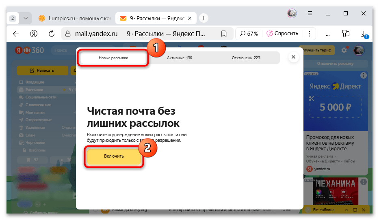379x220 pixels.
Task: Click the yellow Включить button
Action: [114, 156]
